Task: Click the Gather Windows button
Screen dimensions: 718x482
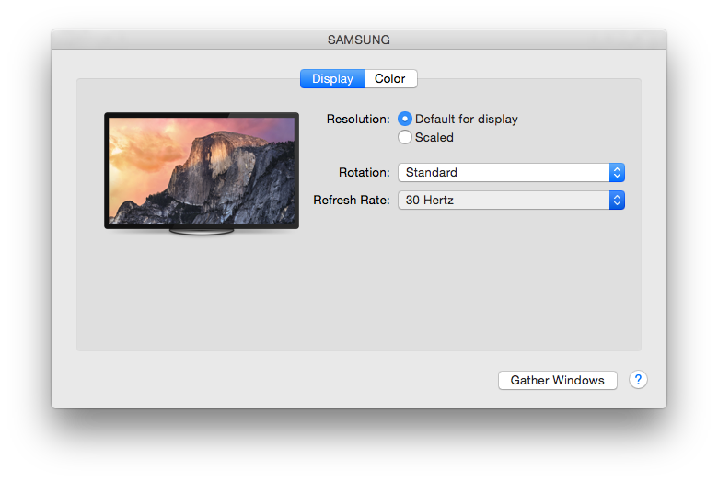Action: pos(557,381)
